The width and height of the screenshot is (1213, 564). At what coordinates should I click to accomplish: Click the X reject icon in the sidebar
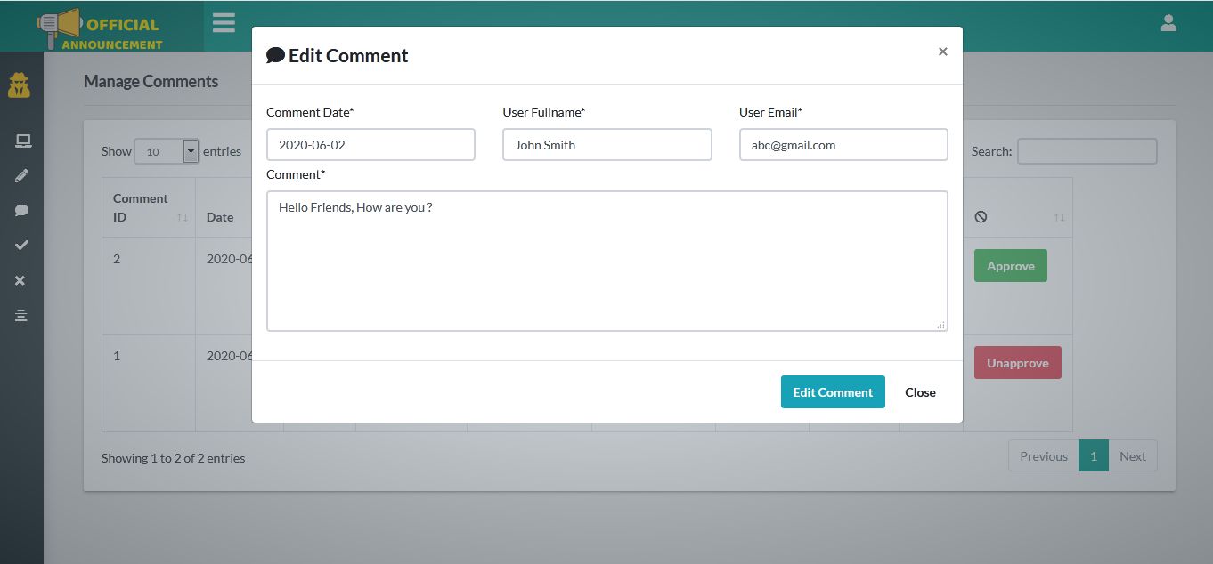click(21, 280)
